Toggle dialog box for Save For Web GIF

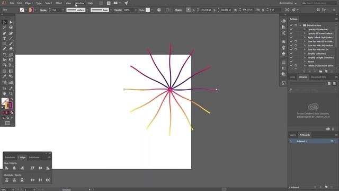pos(296,41)
